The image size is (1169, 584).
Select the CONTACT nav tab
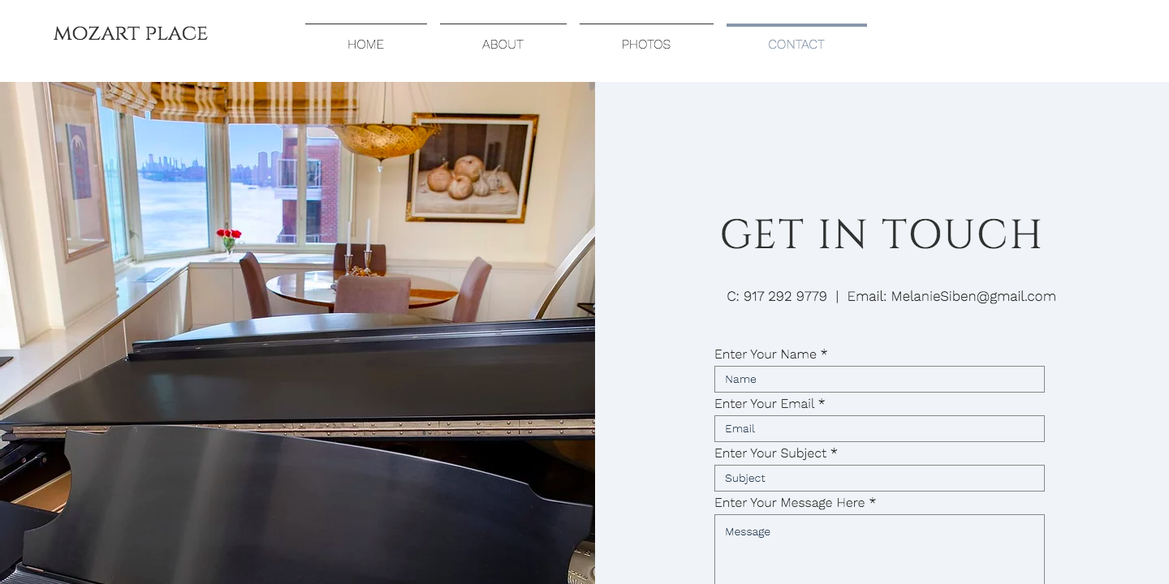(796, 44)
